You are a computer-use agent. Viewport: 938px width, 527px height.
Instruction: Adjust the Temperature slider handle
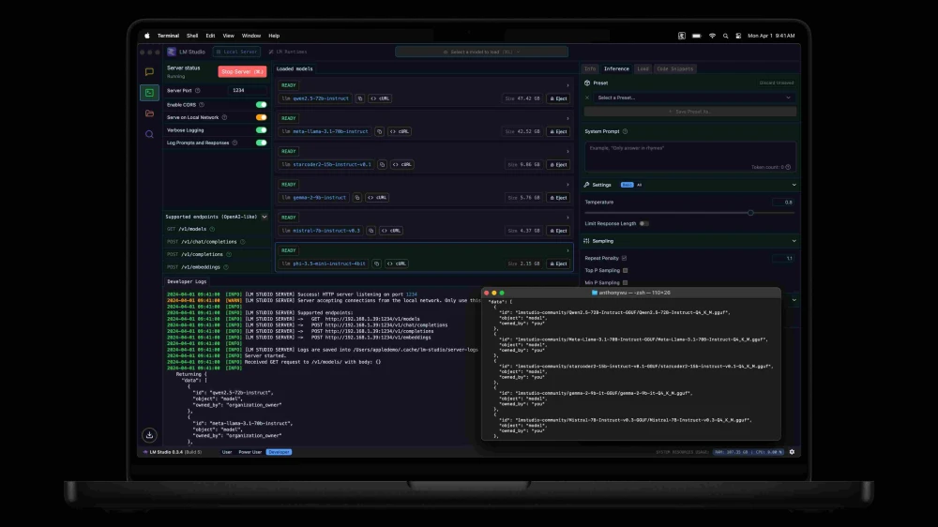(x=750, y=213)
